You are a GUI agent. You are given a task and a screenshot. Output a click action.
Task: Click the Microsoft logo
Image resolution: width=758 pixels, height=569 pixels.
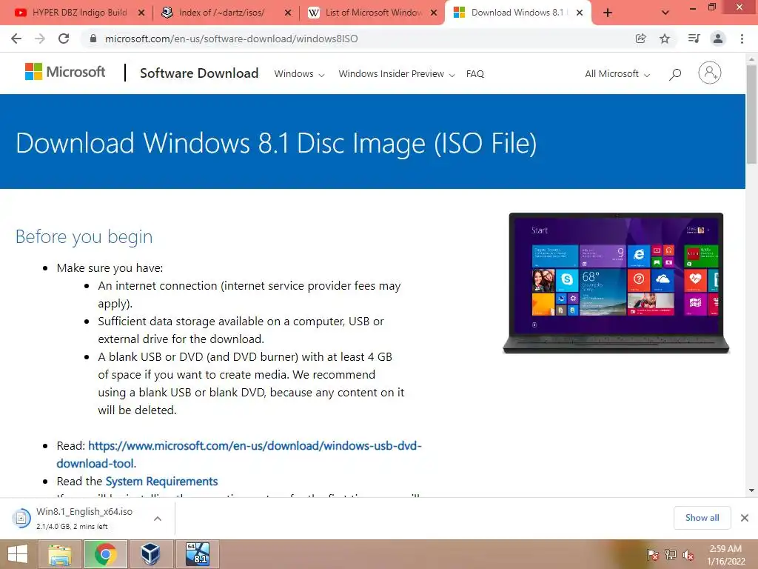point(65,72)
